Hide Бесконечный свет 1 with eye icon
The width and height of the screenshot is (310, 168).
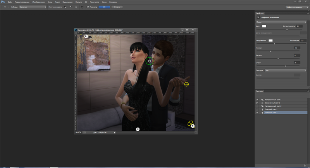click(x=257, y=103)
